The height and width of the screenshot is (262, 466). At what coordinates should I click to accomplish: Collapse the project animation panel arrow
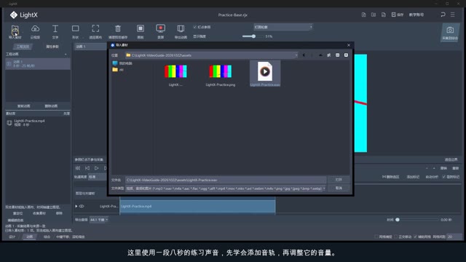coord(66,55)
